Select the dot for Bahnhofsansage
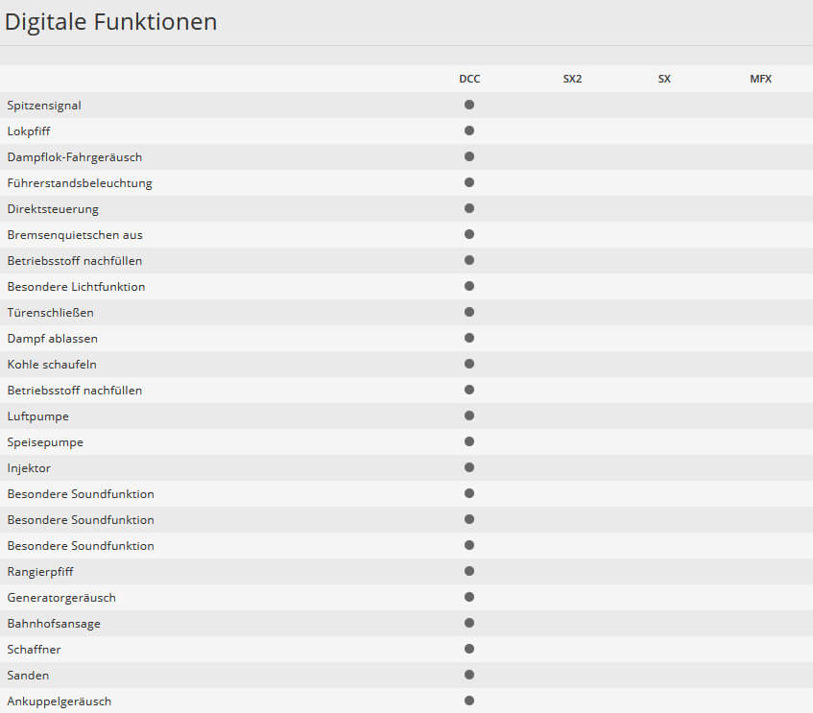Viewport: 813px width, 713px height. click(x=469, y=623)
